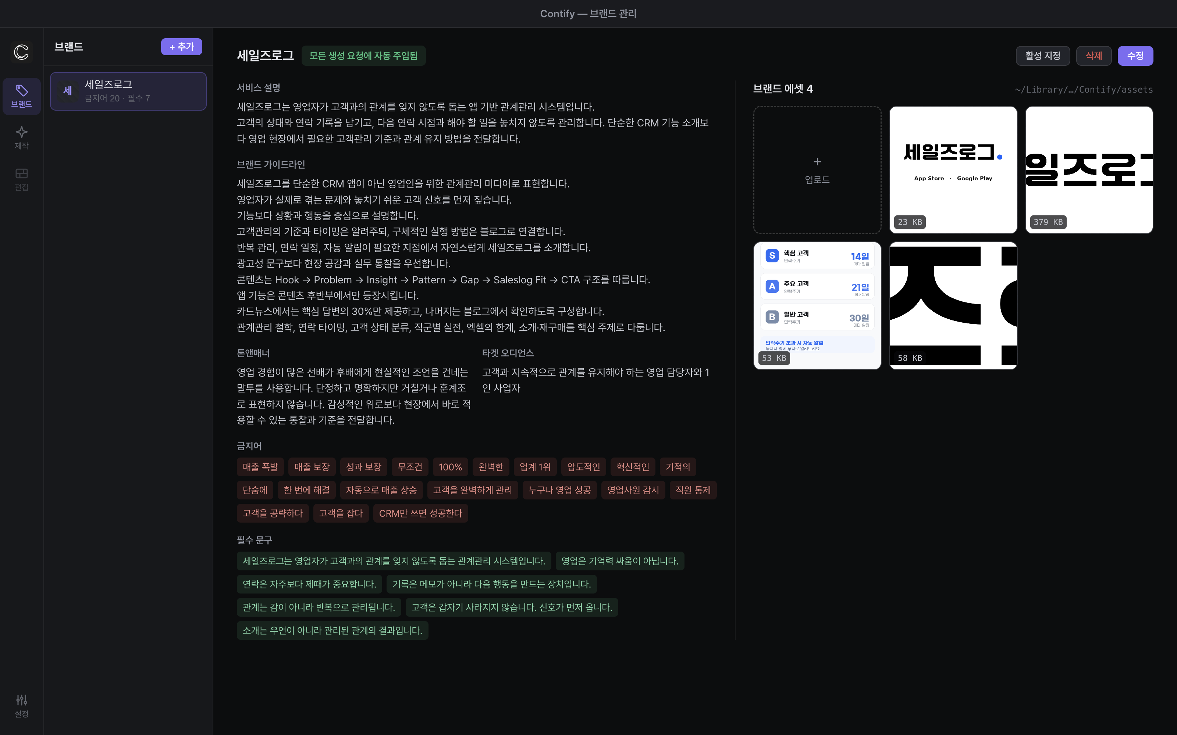Open the 23 KB logo asset thumbnail
The width and height of the screenshot is (1177, 735).
(953, 170)
